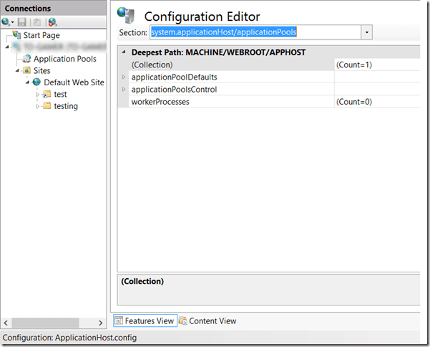Click the Save connections disk icon
This screenshot has width=430, height=347.
pos(22,22)
